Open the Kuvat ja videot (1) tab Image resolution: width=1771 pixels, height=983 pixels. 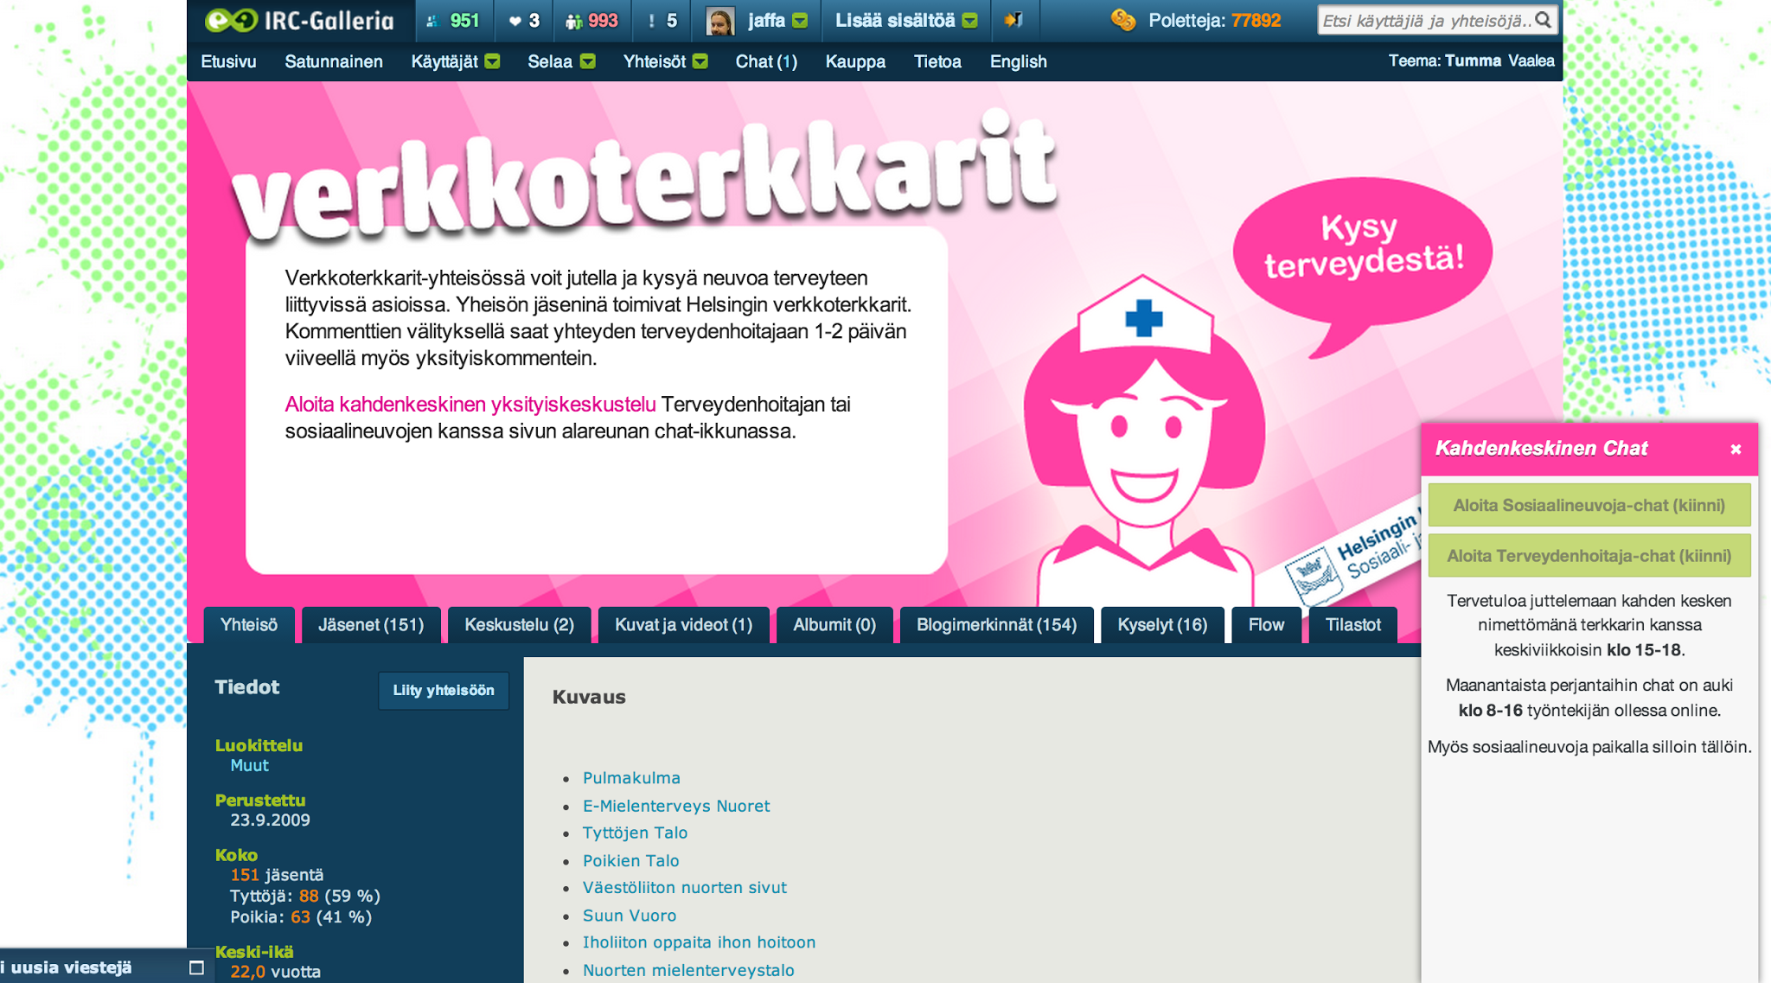pos(683,625)
